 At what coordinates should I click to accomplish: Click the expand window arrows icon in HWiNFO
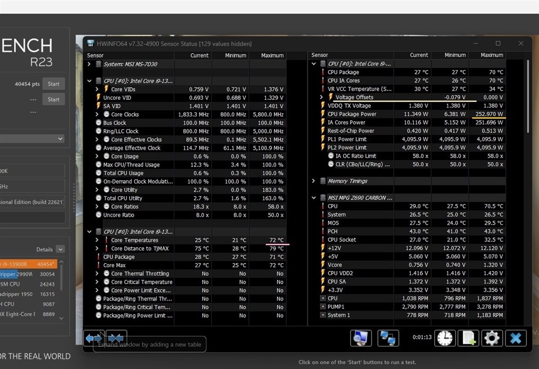click(94, 338)
